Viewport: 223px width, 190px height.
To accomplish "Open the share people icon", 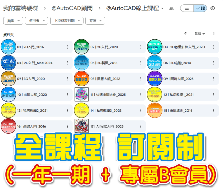I will pyautogui.click(x=171, y=8).
